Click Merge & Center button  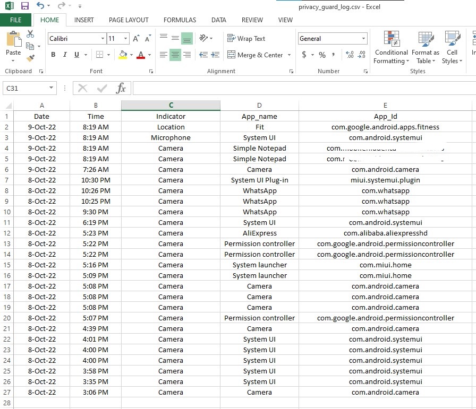pos(256,55)
